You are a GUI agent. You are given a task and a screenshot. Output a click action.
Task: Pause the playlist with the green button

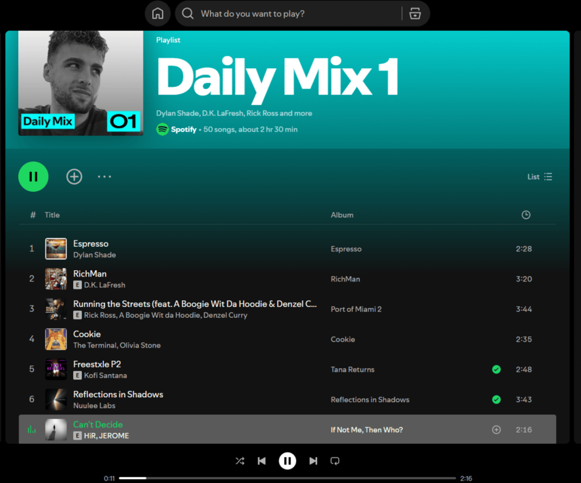[33, 177]
